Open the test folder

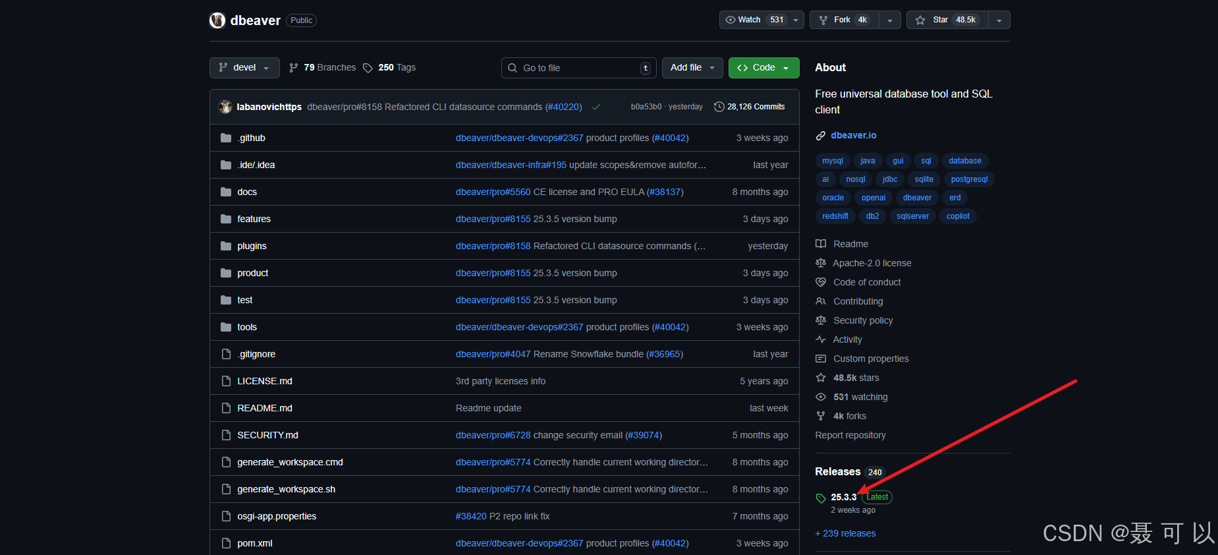245,300
